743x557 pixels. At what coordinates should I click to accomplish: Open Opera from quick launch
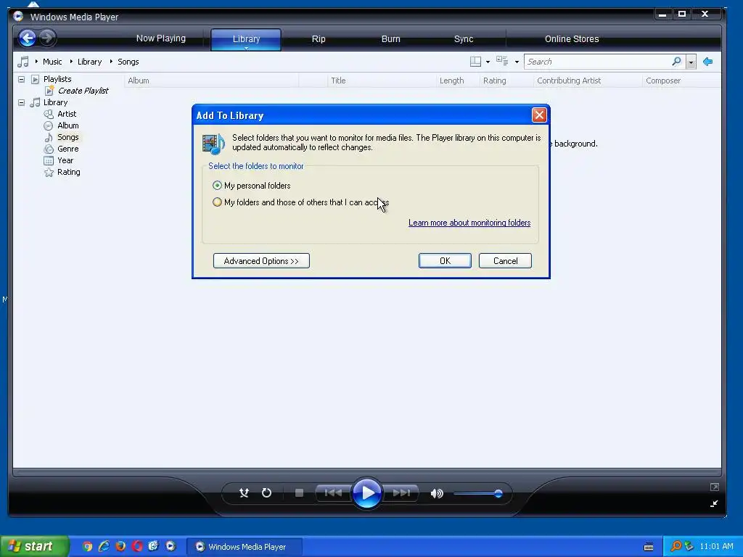(x=137, y=546)
